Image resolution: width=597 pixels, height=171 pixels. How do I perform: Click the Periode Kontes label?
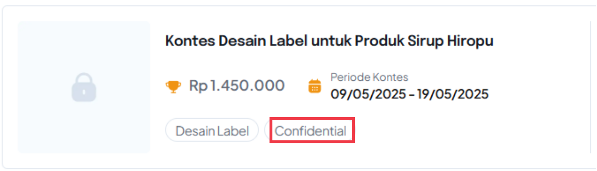369,77
